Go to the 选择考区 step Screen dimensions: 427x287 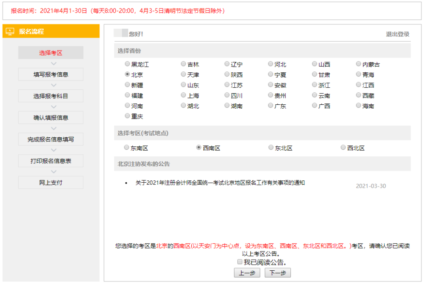pos(51,53)
